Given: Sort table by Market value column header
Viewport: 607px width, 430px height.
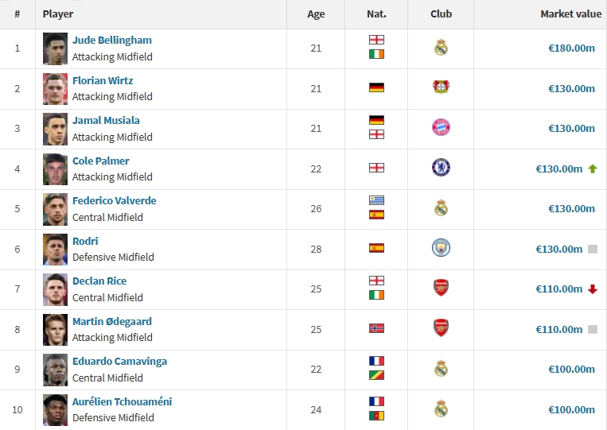Looking at the screenshot, I should tap(570, 14).
